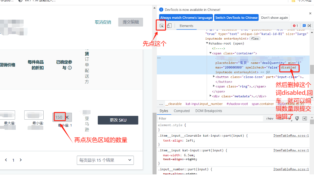Image resolution: width=314 pixels, height=175 pixels.
Task: Toggle the device toolbar icon
Action: coord(169,26)
